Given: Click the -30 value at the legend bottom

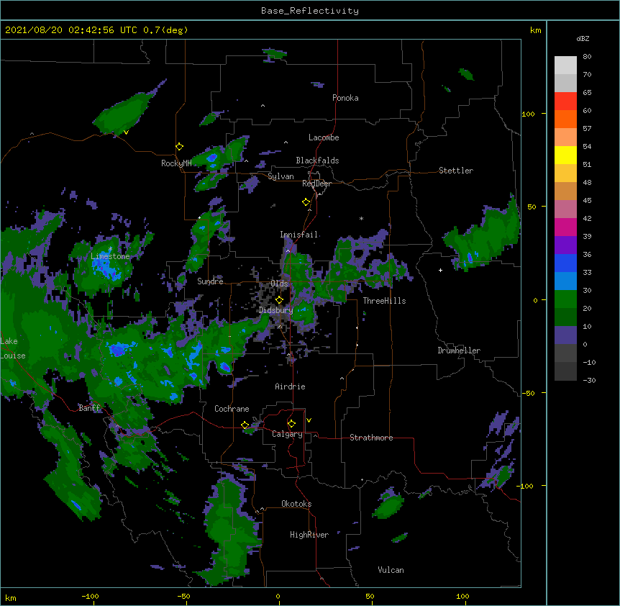Looking at the screenshot, I should point(589,380).
